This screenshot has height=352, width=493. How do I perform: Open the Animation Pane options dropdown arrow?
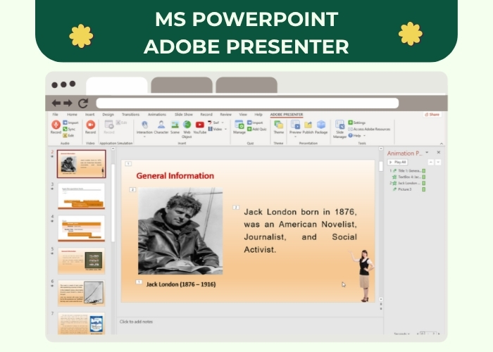[427, 153]
